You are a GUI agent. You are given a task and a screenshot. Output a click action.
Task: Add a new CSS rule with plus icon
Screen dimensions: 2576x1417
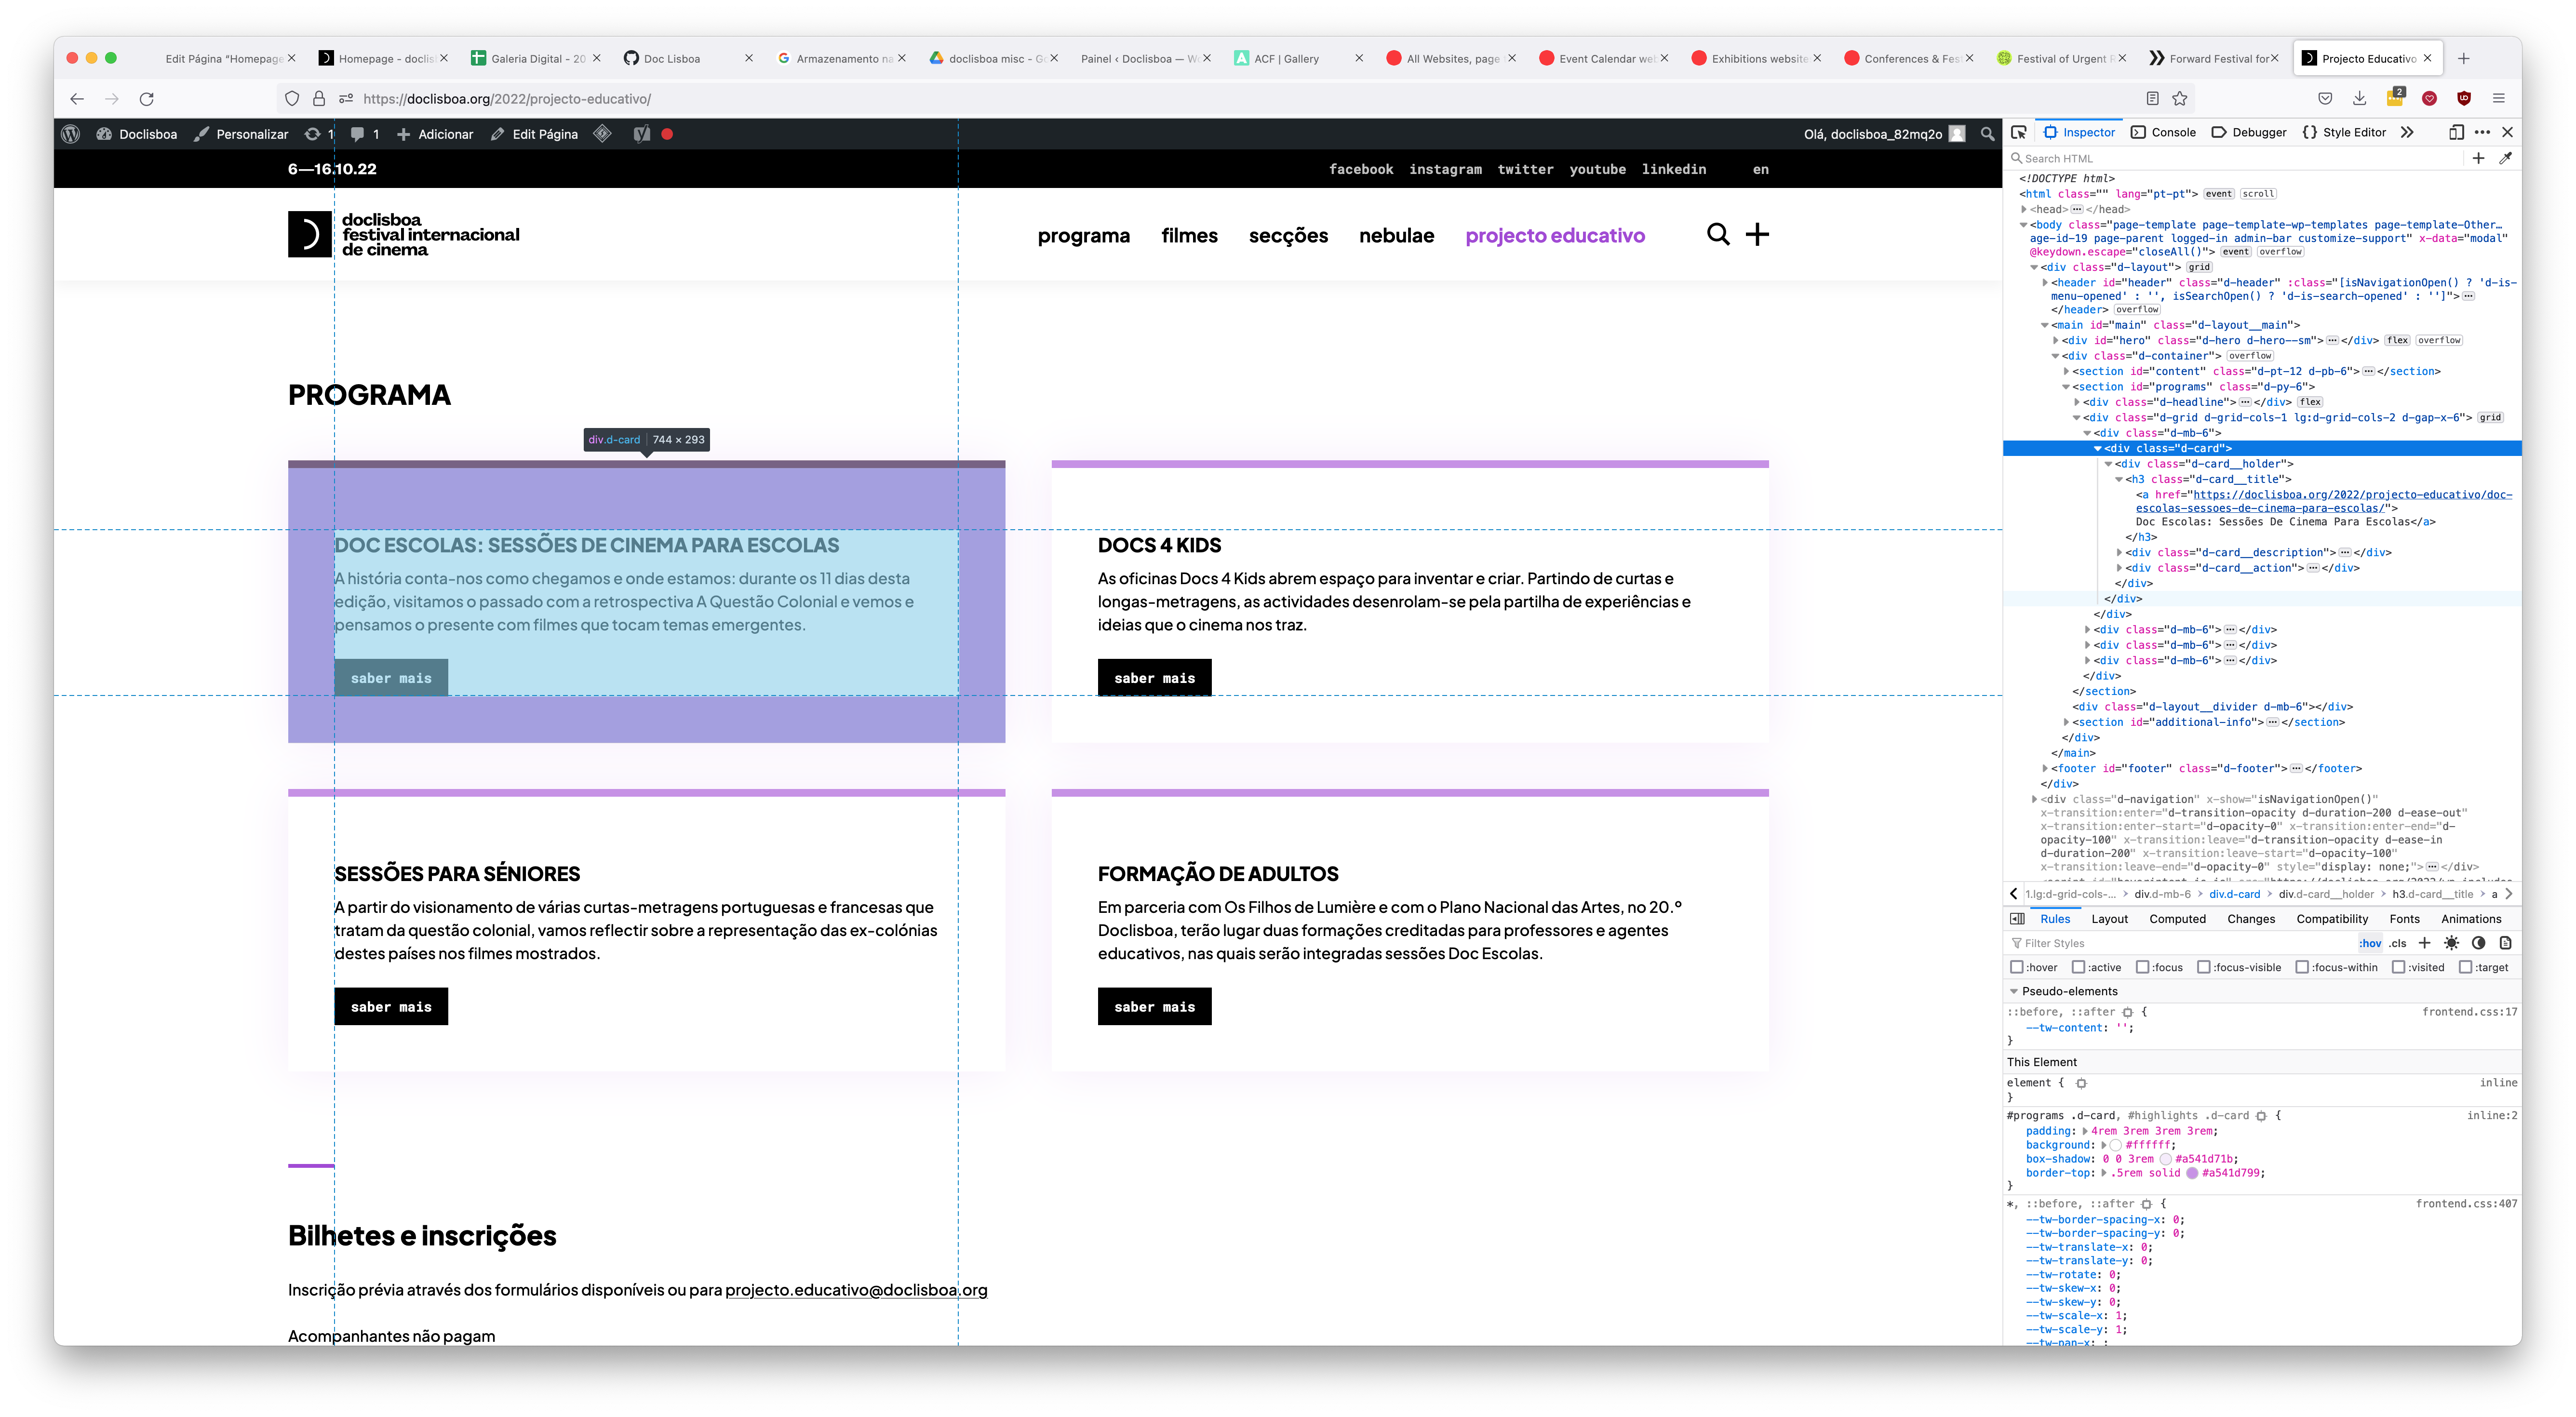(2424, 943)
